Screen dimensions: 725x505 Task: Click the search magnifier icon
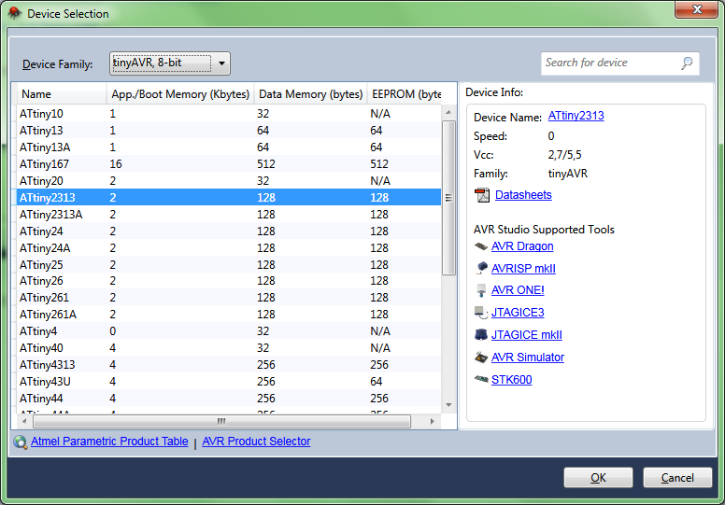point(687,63)
